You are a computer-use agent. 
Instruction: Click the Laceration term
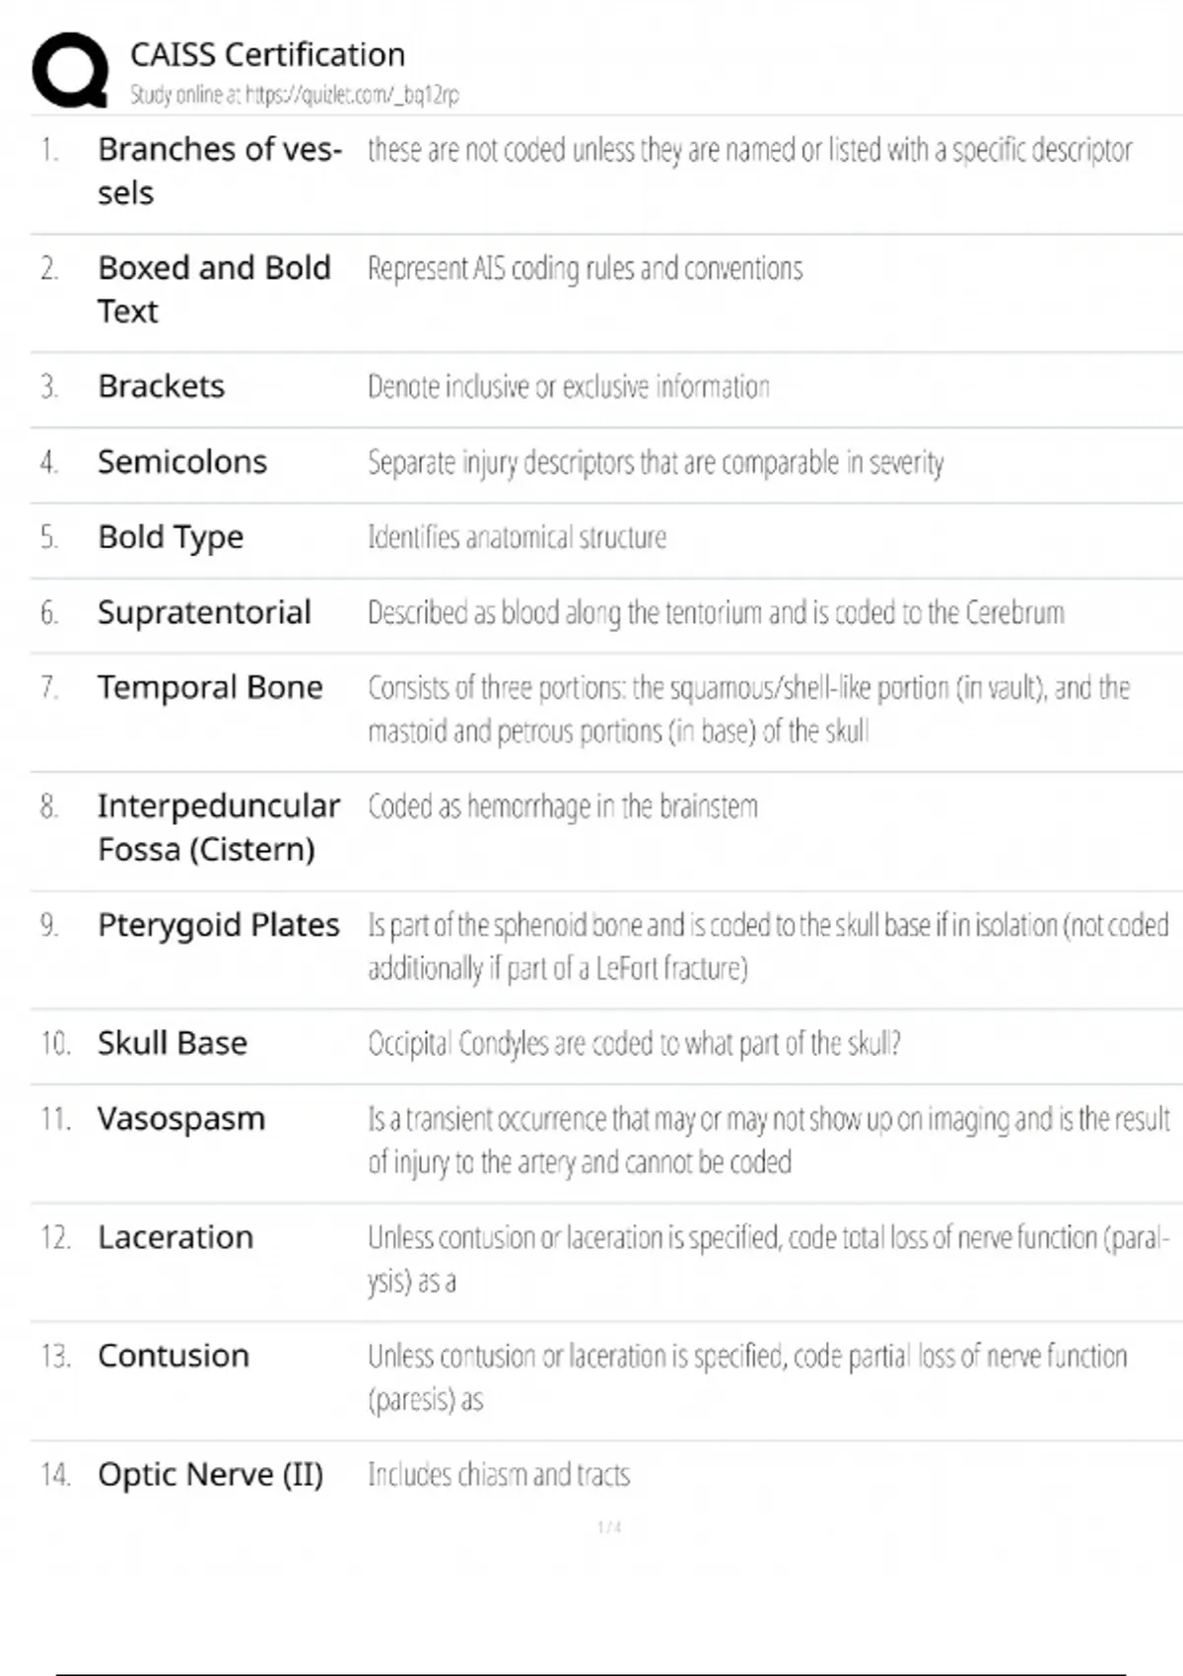(175, 1237)
